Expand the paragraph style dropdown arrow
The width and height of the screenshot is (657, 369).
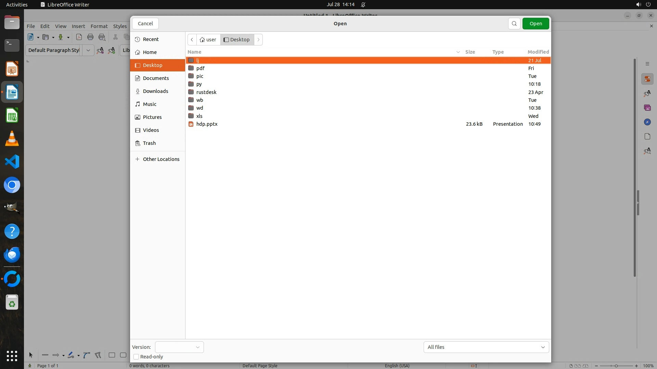(88, 50)
